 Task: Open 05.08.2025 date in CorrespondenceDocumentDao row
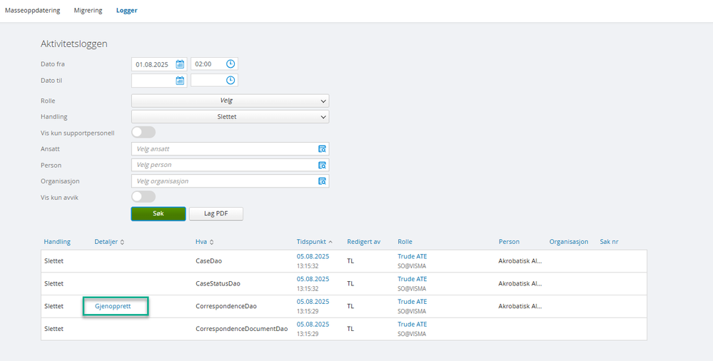(313, 325)
